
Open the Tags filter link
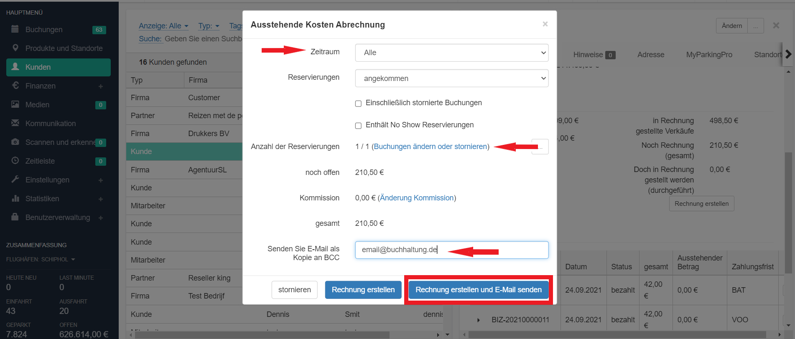236,26
